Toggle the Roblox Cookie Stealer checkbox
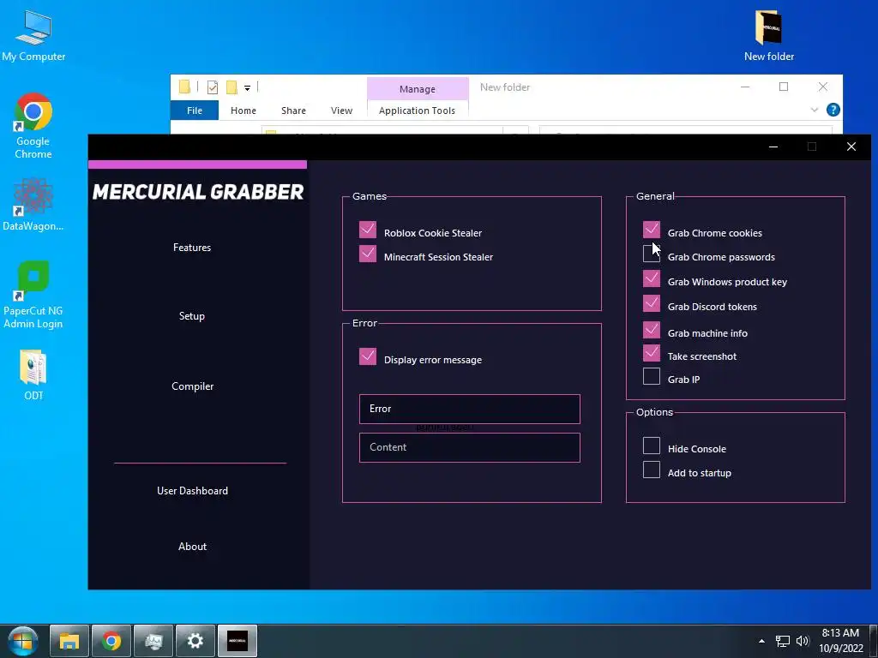 click(x=368, y=230)
